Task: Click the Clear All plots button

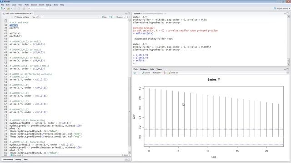Action: (173, 73)
